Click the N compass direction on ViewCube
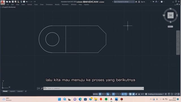Image resolution: width=181 pixels, height=102 pixels. coord(171,9)
